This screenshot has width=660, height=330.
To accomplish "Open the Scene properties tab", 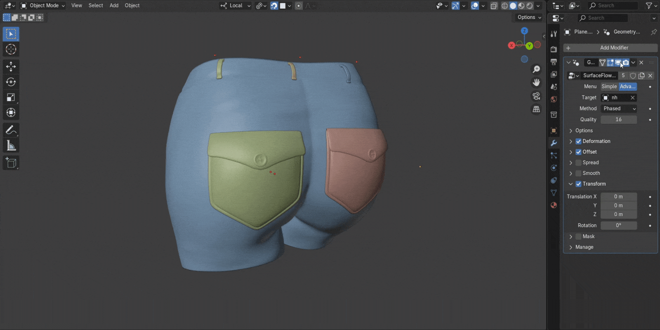I will 554,87.
